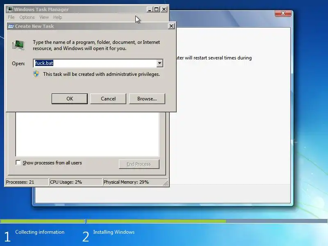Close the Create New Task dialog
Viewport: 328px width, 246px height.
tap(171, 26)
